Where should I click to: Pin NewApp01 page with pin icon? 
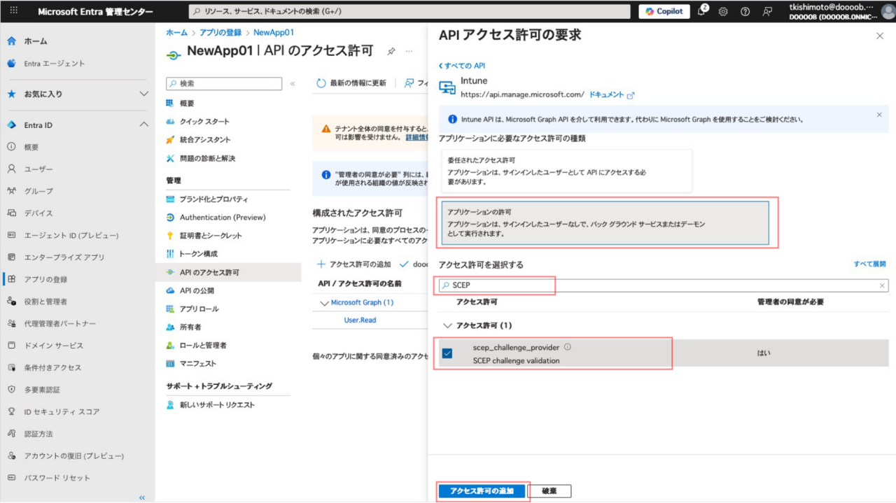tap(391, 51)
